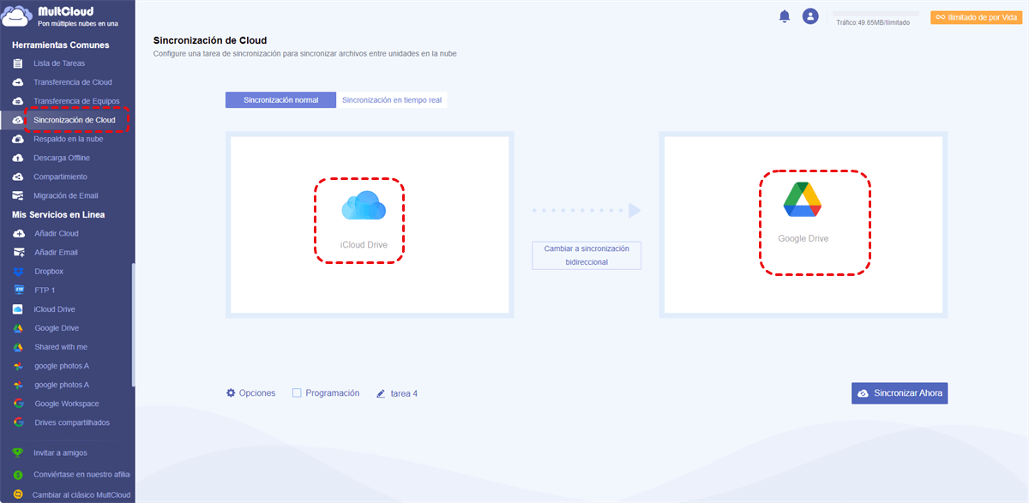The width and height of the screenshot is (1029, 503).
Task: Click Shared with me label
Action: coord(61,347)
